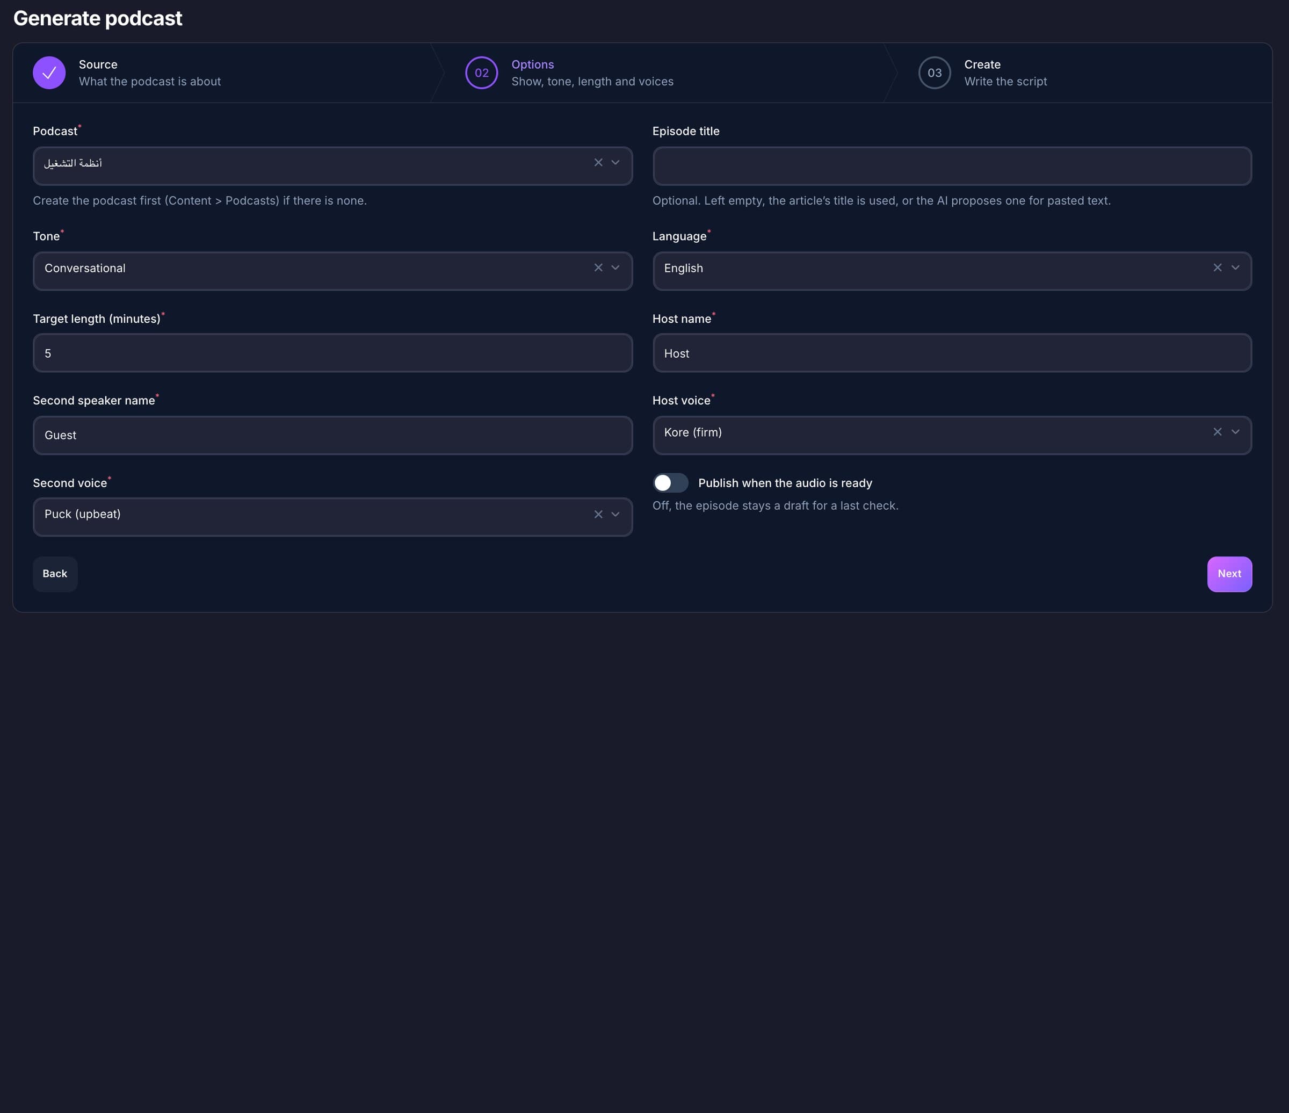Open the Tone dropdown chevron
The image size is (1289, 1113).
(615, 268)
